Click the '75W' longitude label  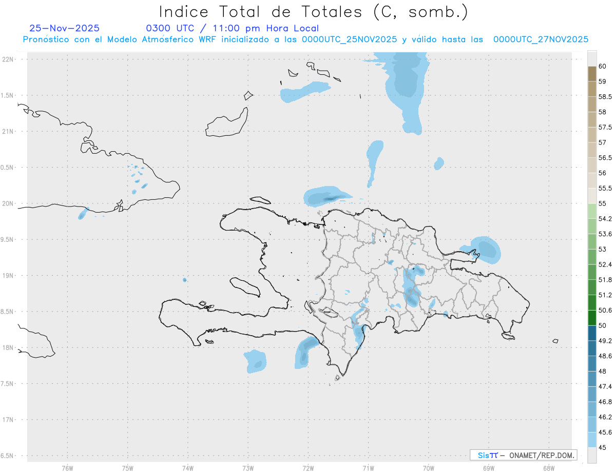click(128, 468)
